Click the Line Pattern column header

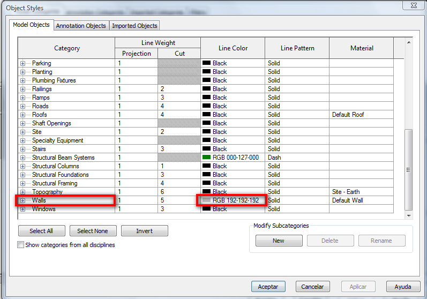pos(297,48)
